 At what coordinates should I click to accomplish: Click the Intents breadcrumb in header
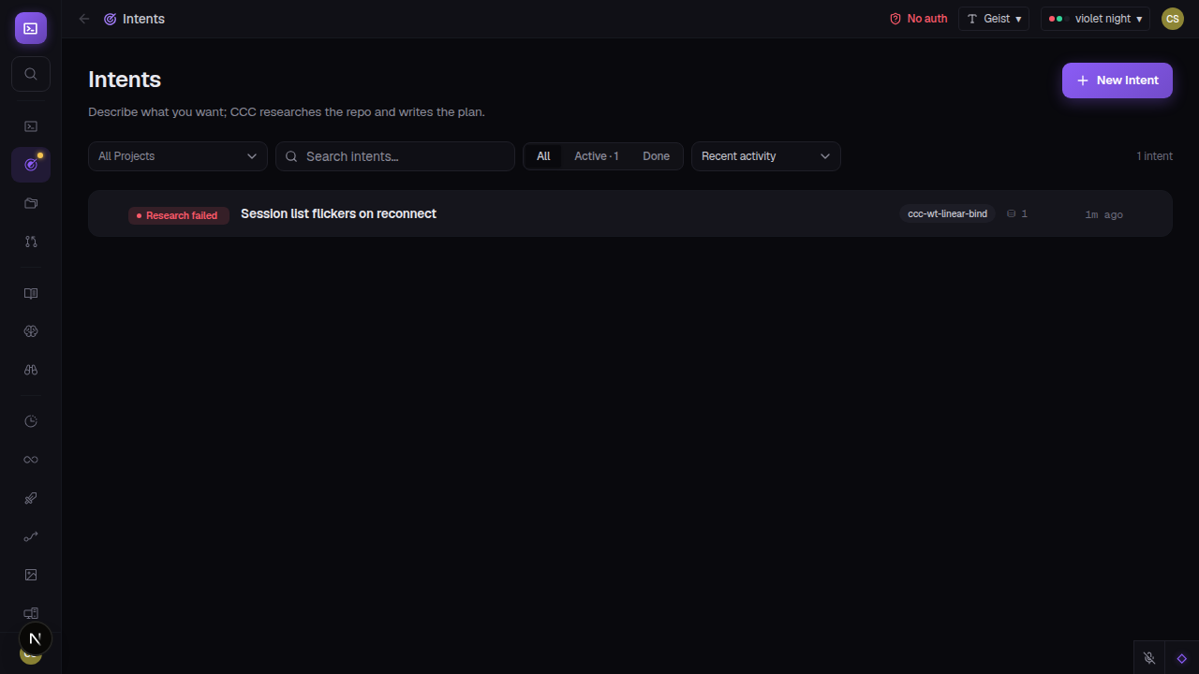click(x=135, y=19)
